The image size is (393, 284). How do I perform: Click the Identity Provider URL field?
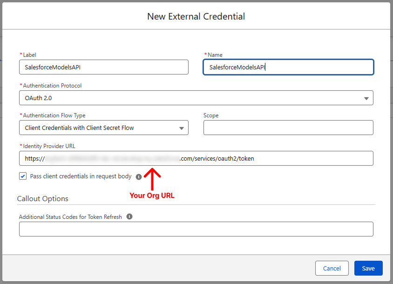[196, 158]
